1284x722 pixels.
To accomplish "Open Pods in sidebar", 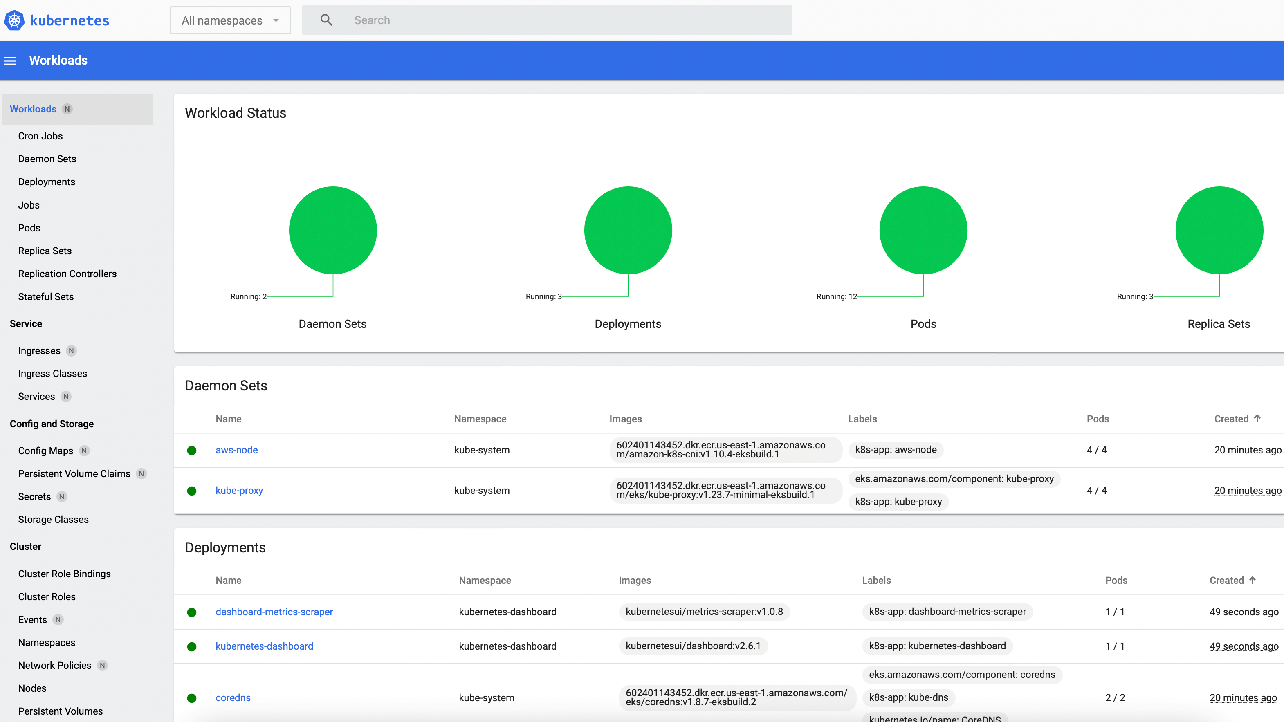I will click(x=29, y=228).
